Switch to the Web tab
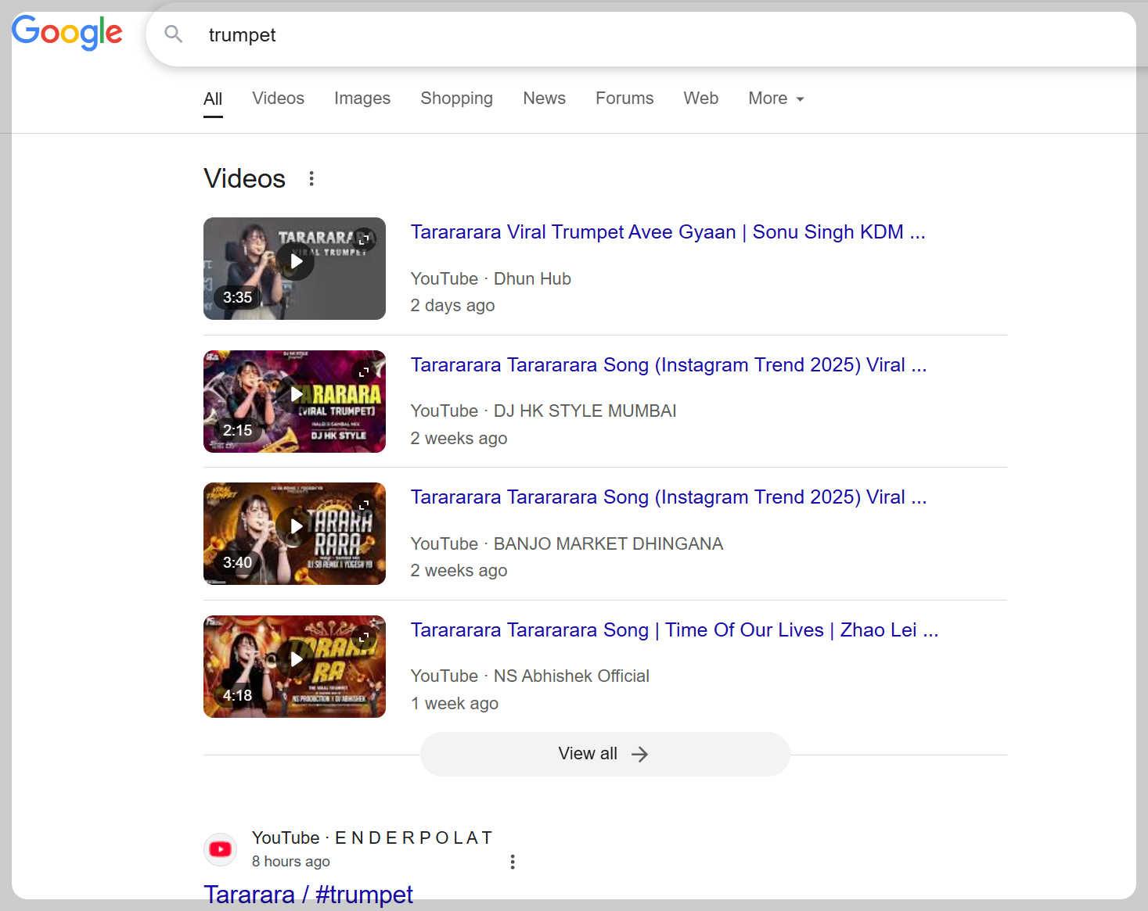This screenshot has width=1148, height=911. coord(701,99)
